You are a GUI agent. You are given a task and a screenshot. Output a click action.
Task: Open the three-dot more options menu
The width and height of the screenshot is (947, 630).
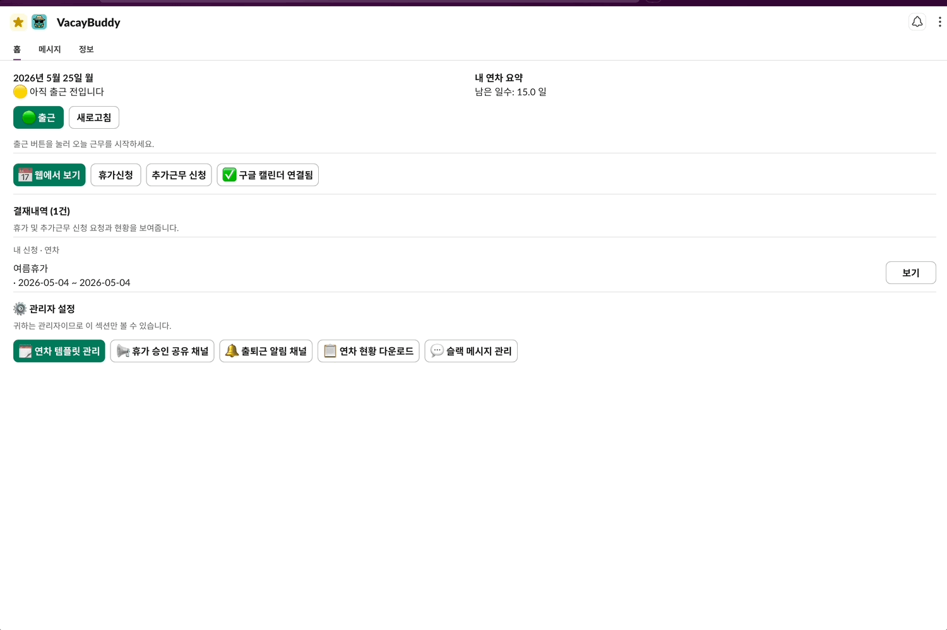point(939,22)
